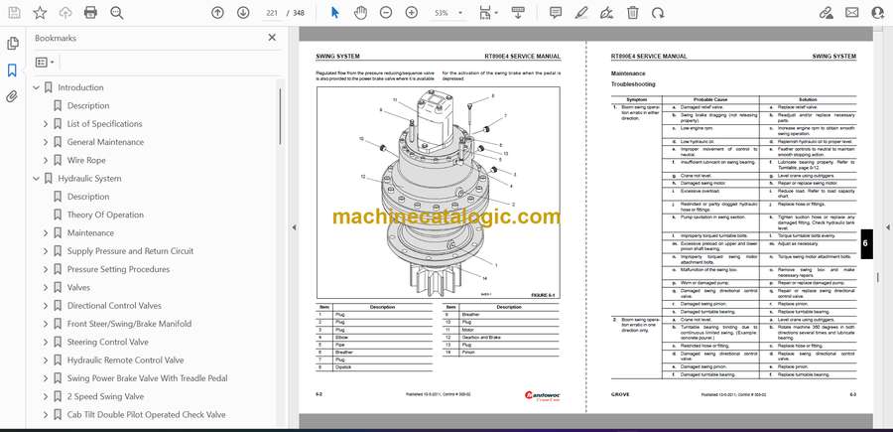
Task: Go to next page arrow
Action: coord(243,13)
